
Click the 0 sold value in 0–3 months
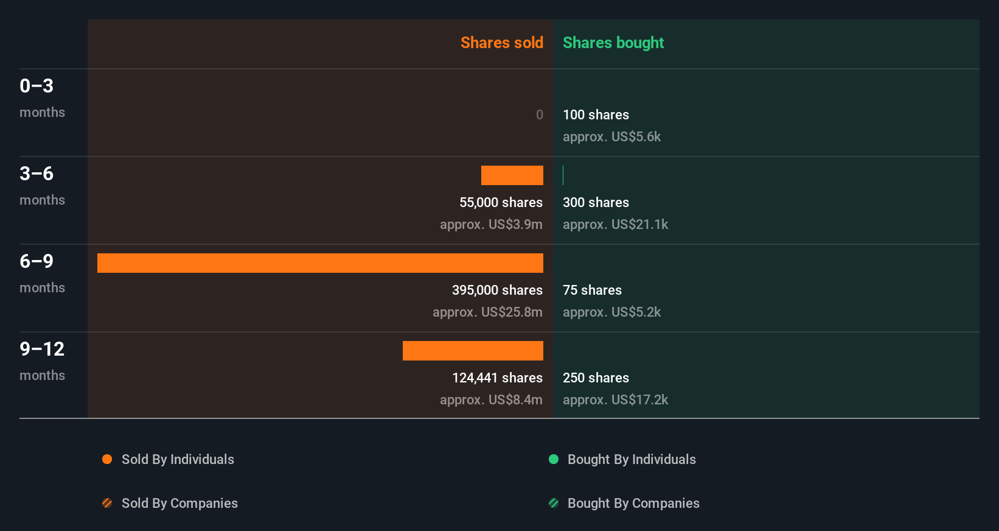pos(540,114)
